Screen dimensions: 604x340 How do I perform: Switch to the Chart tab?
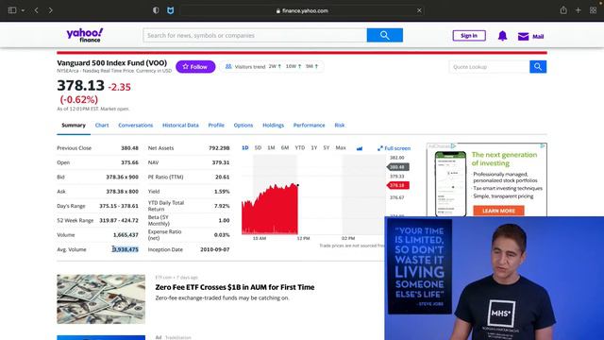[x=102, y=126]
